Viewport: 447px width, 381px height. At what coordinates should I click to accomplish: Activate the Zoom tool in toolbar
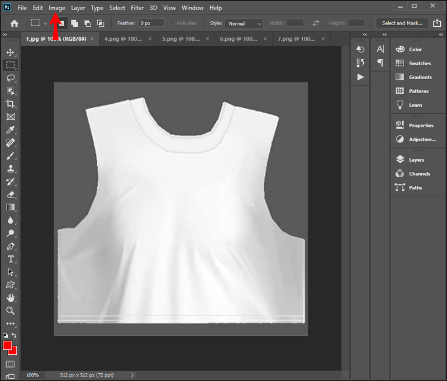click(11, 311)
